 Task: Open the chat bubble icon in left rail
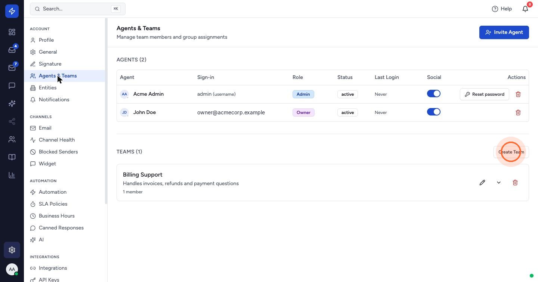point(12,86)
